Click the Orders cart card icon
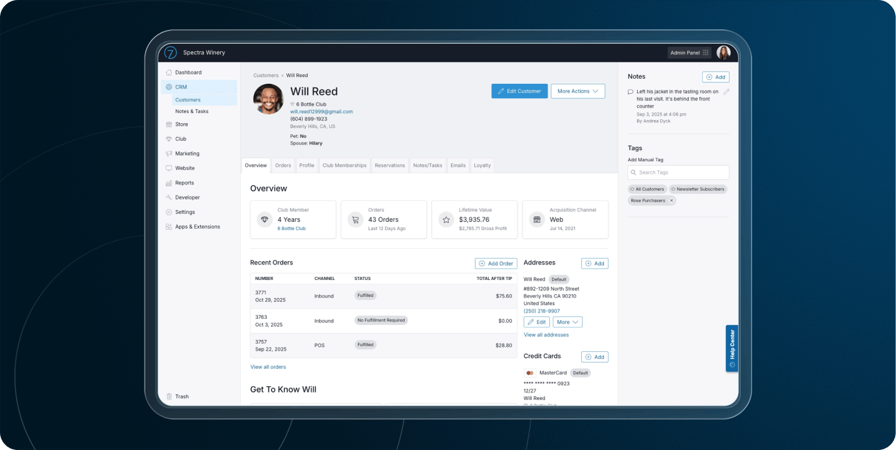Screen dimensions: 896x450 pyautogui.click(x=355, y=219)
